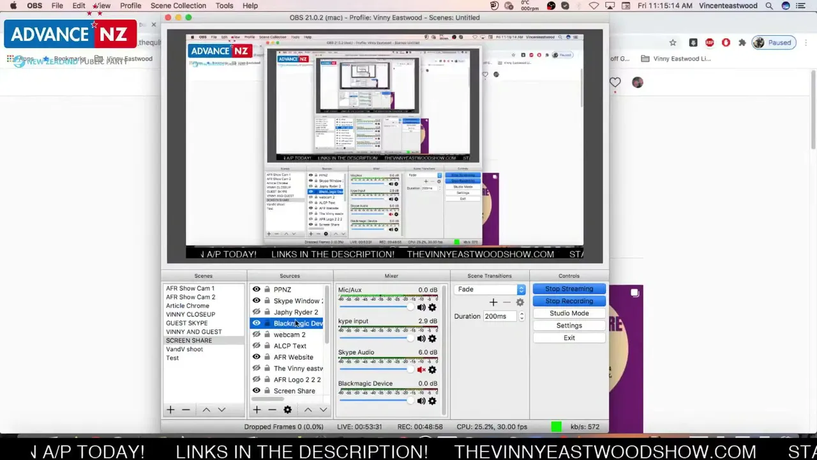The image size is (817, 460).
Task: Hide the PPNZ source
Action: pyautogui.click(x=257, y=289)
